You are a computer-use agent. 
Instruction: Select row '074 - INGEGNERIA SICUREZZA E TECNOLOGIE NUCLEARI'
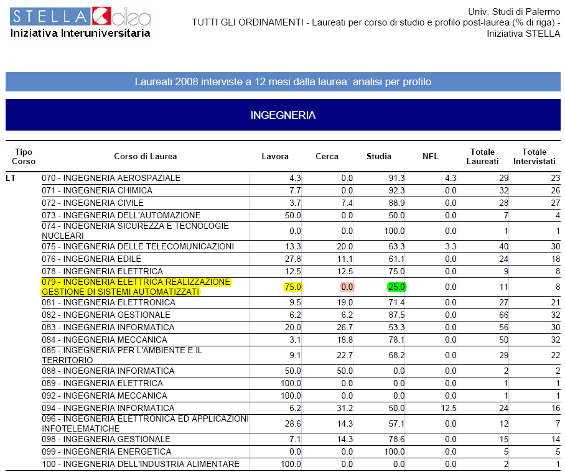[x=301, y=231]
